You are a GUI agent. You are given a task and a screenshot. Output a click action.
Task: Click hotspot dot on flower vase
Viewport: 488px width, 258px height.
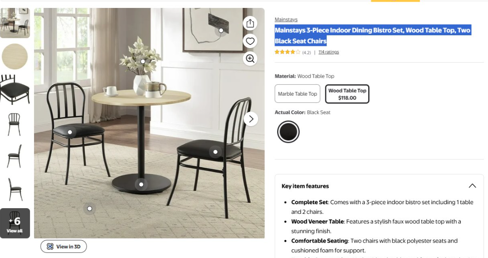[x=143, y=61]
